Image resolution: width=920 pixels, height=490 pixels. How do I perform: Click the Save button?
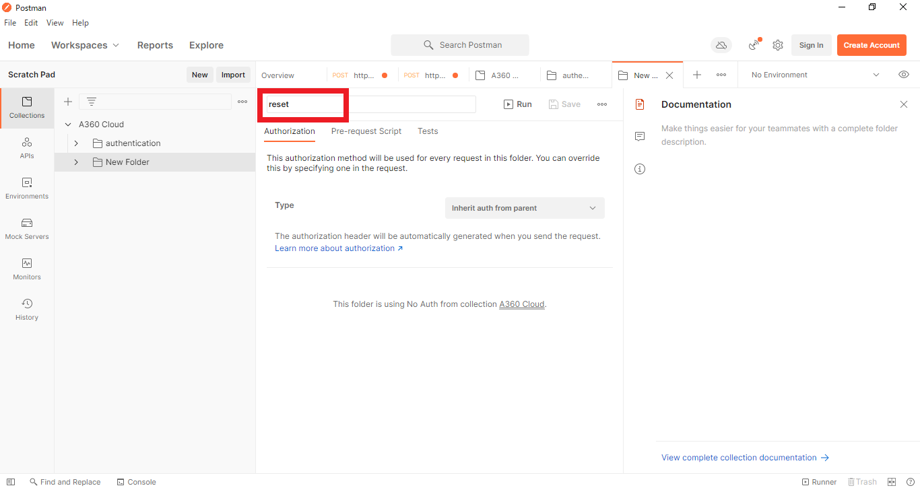564,104
